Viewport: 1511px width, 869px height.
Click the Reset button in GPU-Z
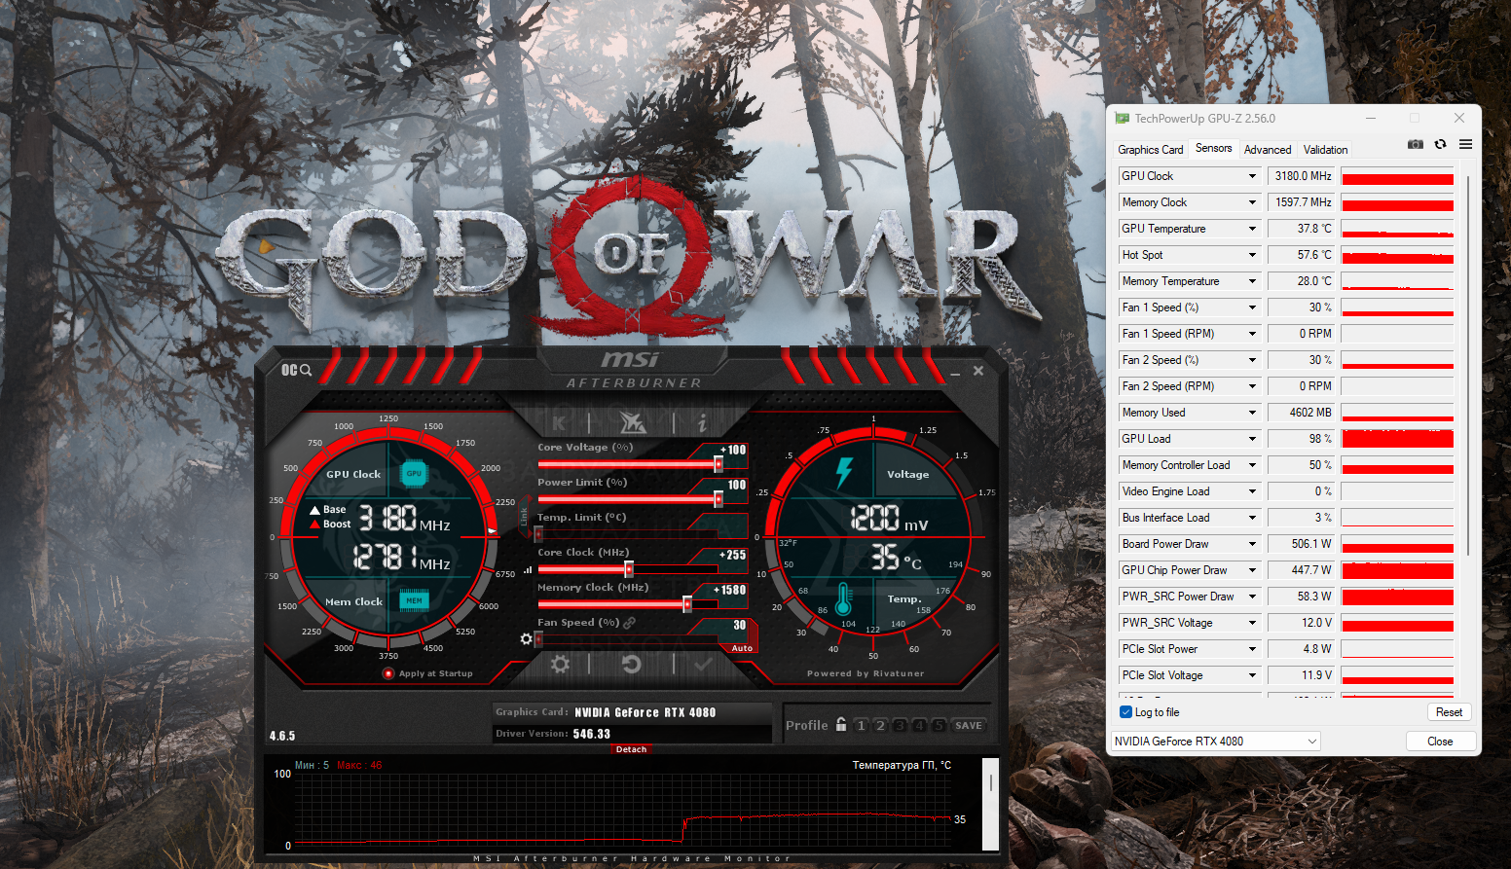point(1449,712)
